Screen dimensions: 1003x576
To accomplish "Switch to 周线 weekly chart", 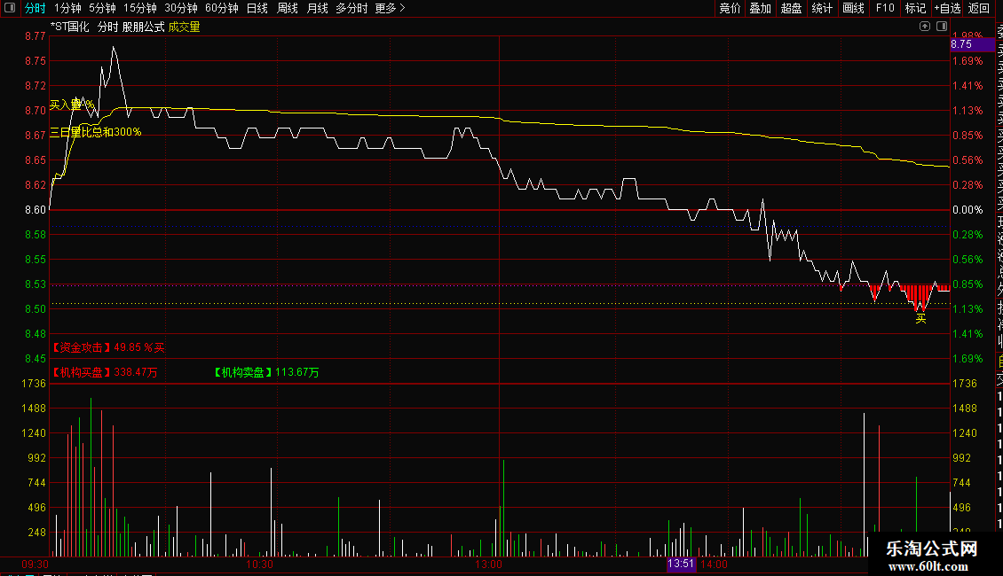I will click(x=288, y=8).
